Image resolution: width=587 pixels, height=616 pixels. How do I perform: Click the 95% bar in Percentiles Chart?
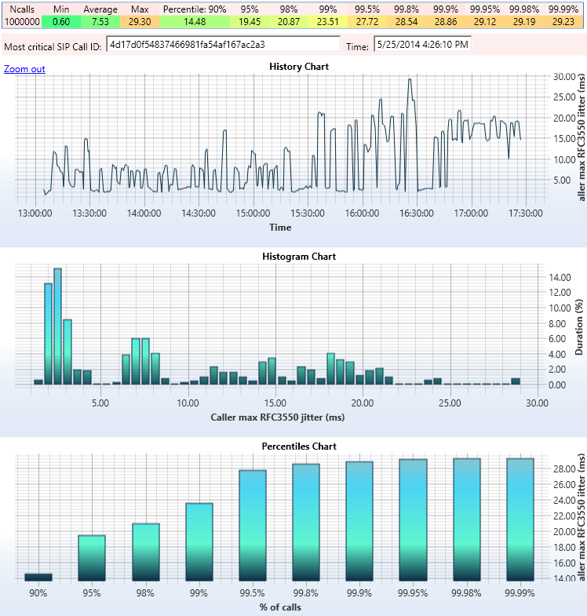[x=92, y=557]
